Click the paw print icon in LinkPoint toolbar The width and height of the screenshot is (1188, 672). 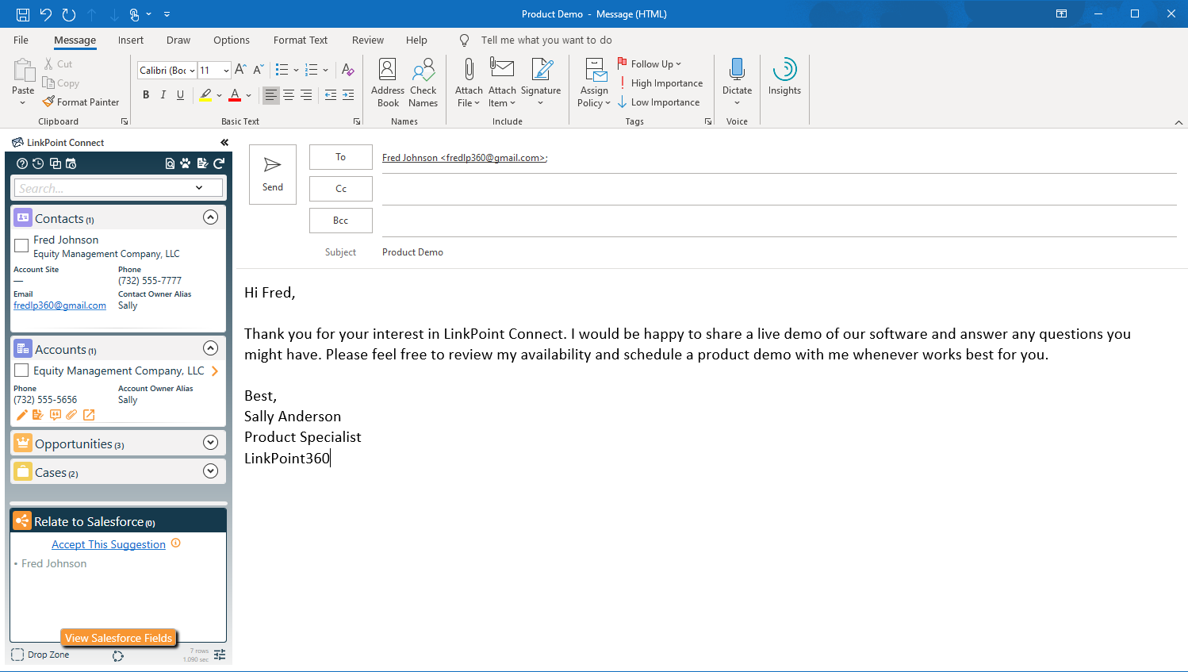pos(186,163)
